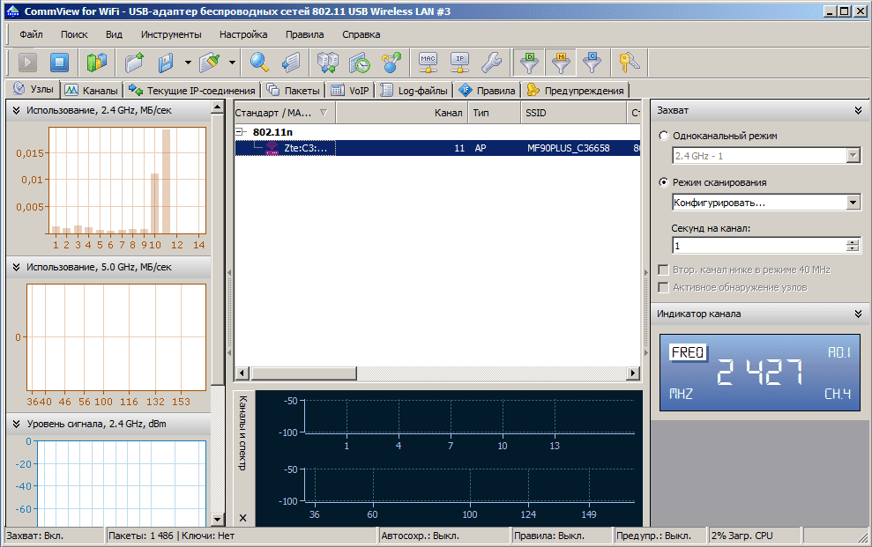This screenshot has width=872, height=547.
Task: Switch to the Предупреждения tab
Action: tap(576, 90)
